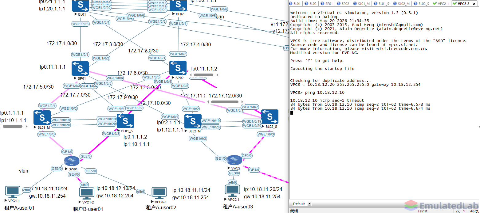
Task: Open the SL02_M terminal tab
Action: click(401, 4)
